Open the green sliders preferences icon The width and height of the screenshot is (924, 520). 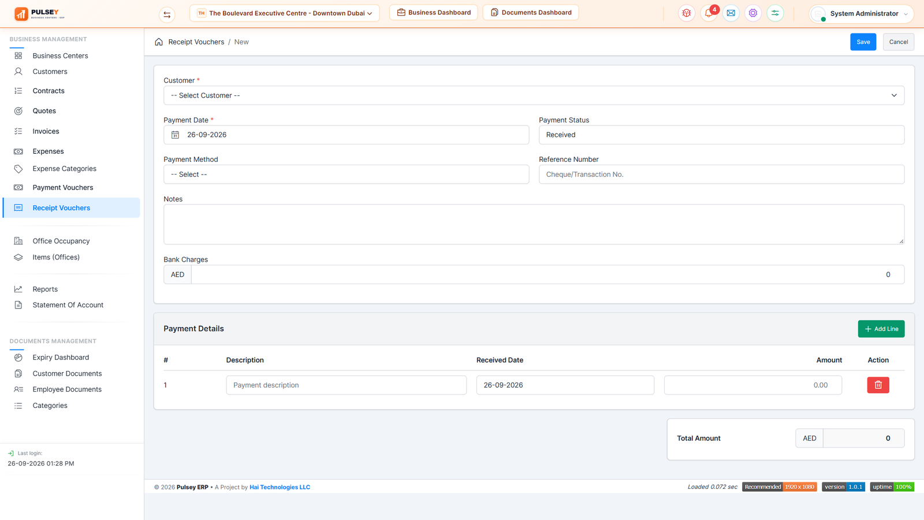(x=775, y=13)
